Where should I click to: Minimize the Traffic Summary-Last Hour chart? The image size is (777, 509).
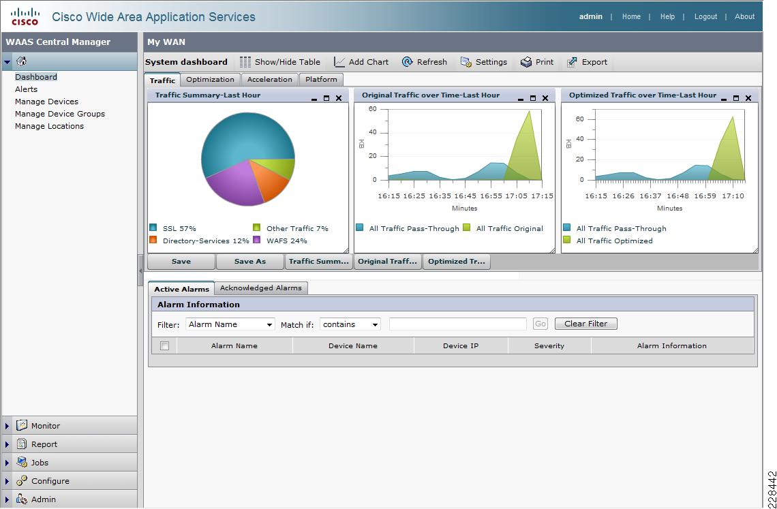[314, 99]
